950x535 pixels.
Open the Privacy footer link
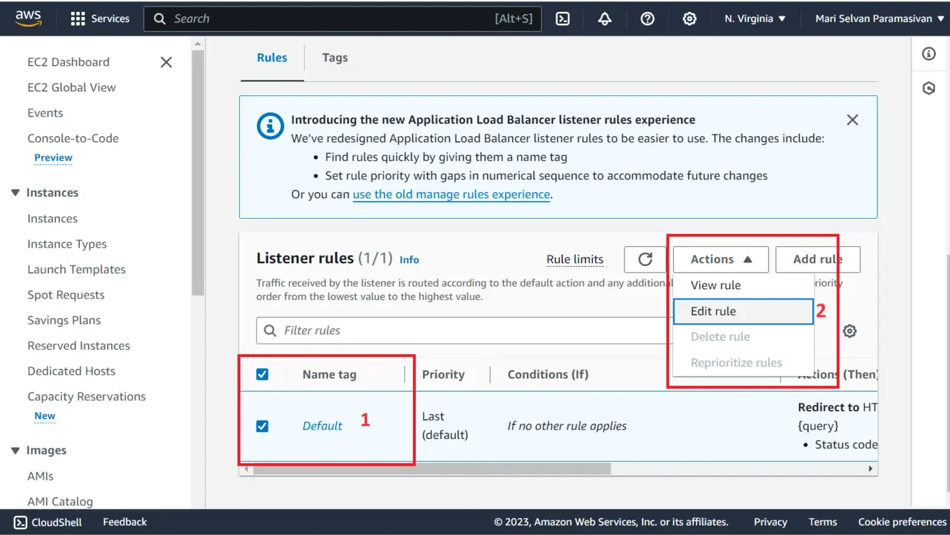(x=770, y=522)
